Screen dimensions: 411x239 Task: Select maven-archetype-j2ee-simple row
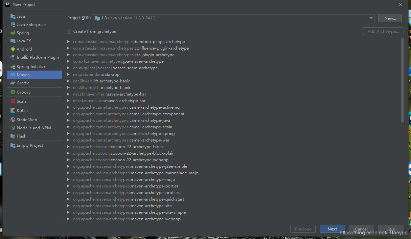tap(233, 166)
